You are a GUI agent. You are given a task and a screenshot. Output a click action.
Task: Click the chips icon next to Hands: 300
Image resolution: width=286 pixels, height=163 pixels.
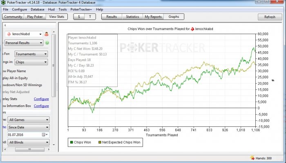252,158
